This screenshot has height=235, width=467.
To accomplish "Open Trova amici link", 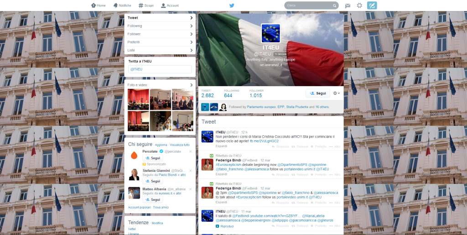I will click(161, 207).
